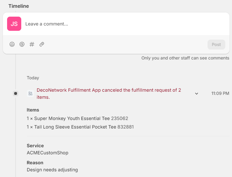232x177 pixels.
Task: Click the staff-only comments visibility note
Action: pos(185,58)
